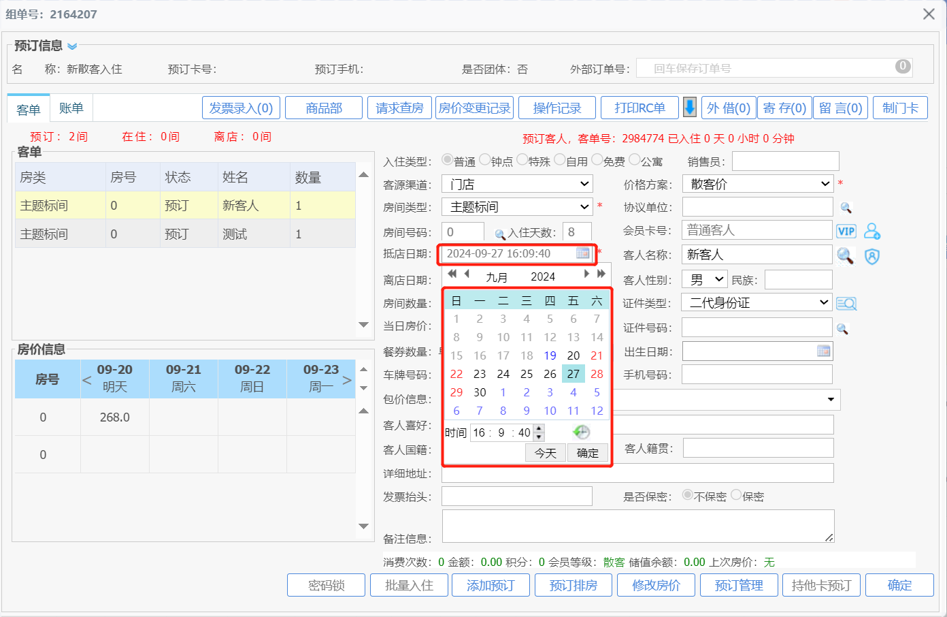Confirm date with calendar 确定 button
947x617 pixels.
[588, 453]
